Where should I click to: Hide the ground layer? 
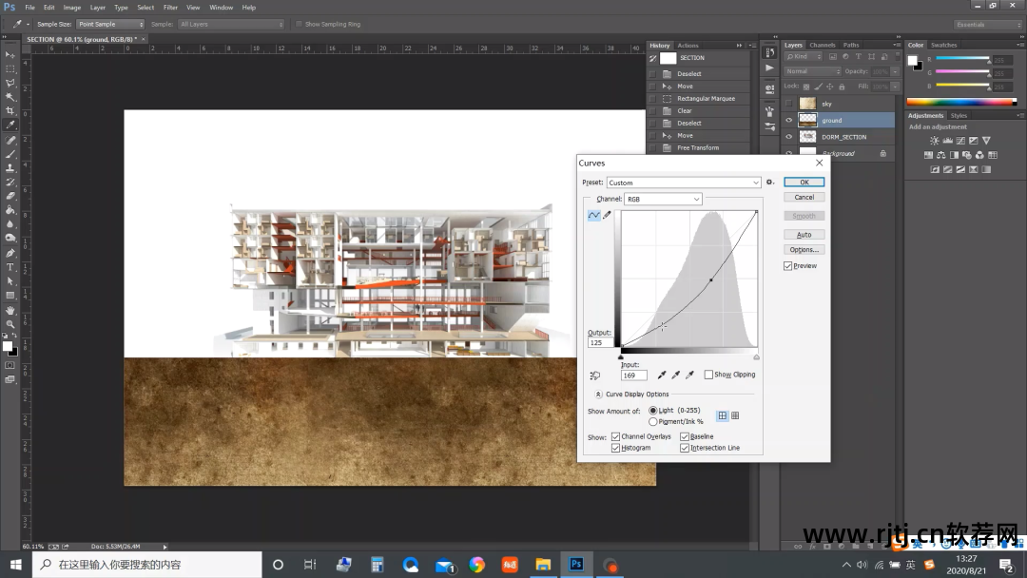point(788,121)
